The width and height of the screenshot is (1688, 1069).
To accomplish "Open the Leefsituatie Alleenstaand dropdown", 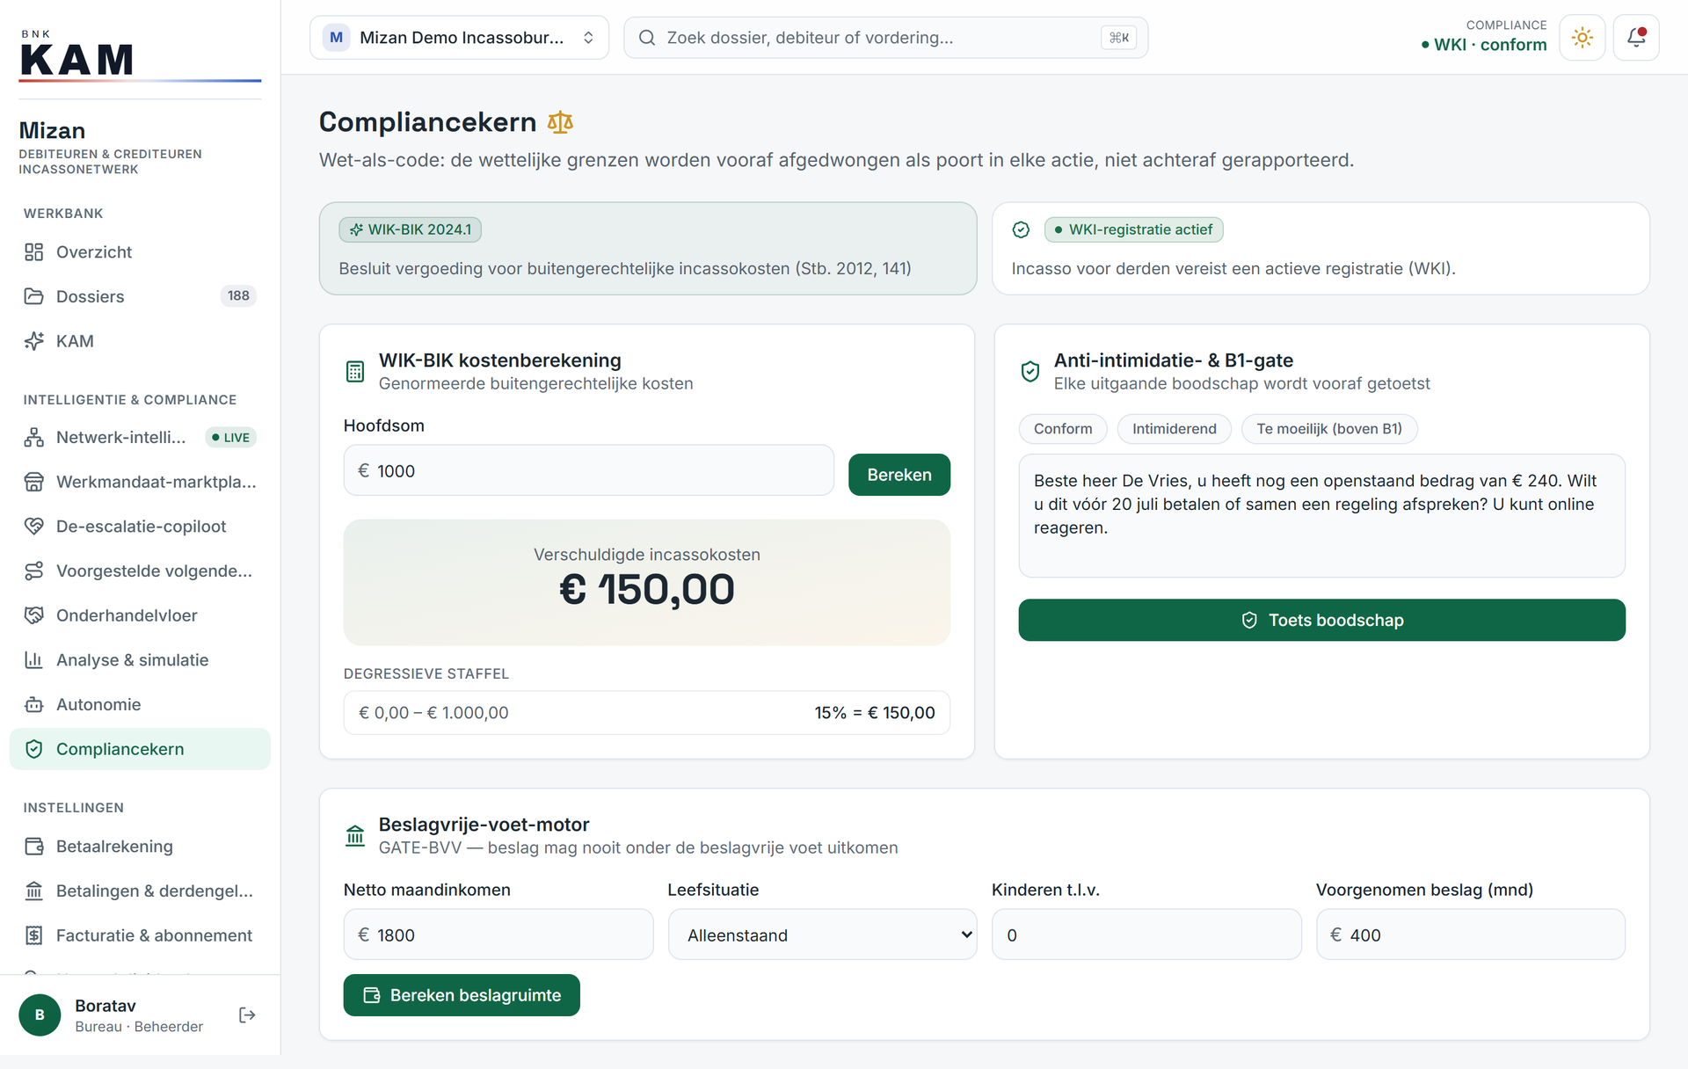I will [823, 934].
